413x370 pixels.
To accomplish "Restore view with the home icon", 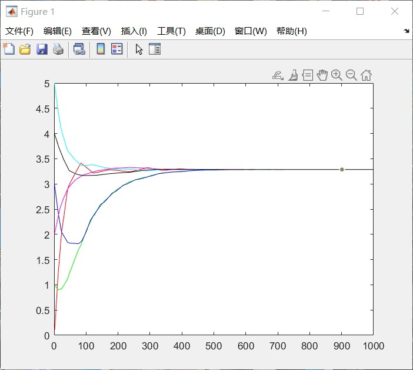I will tap(366, 75).
